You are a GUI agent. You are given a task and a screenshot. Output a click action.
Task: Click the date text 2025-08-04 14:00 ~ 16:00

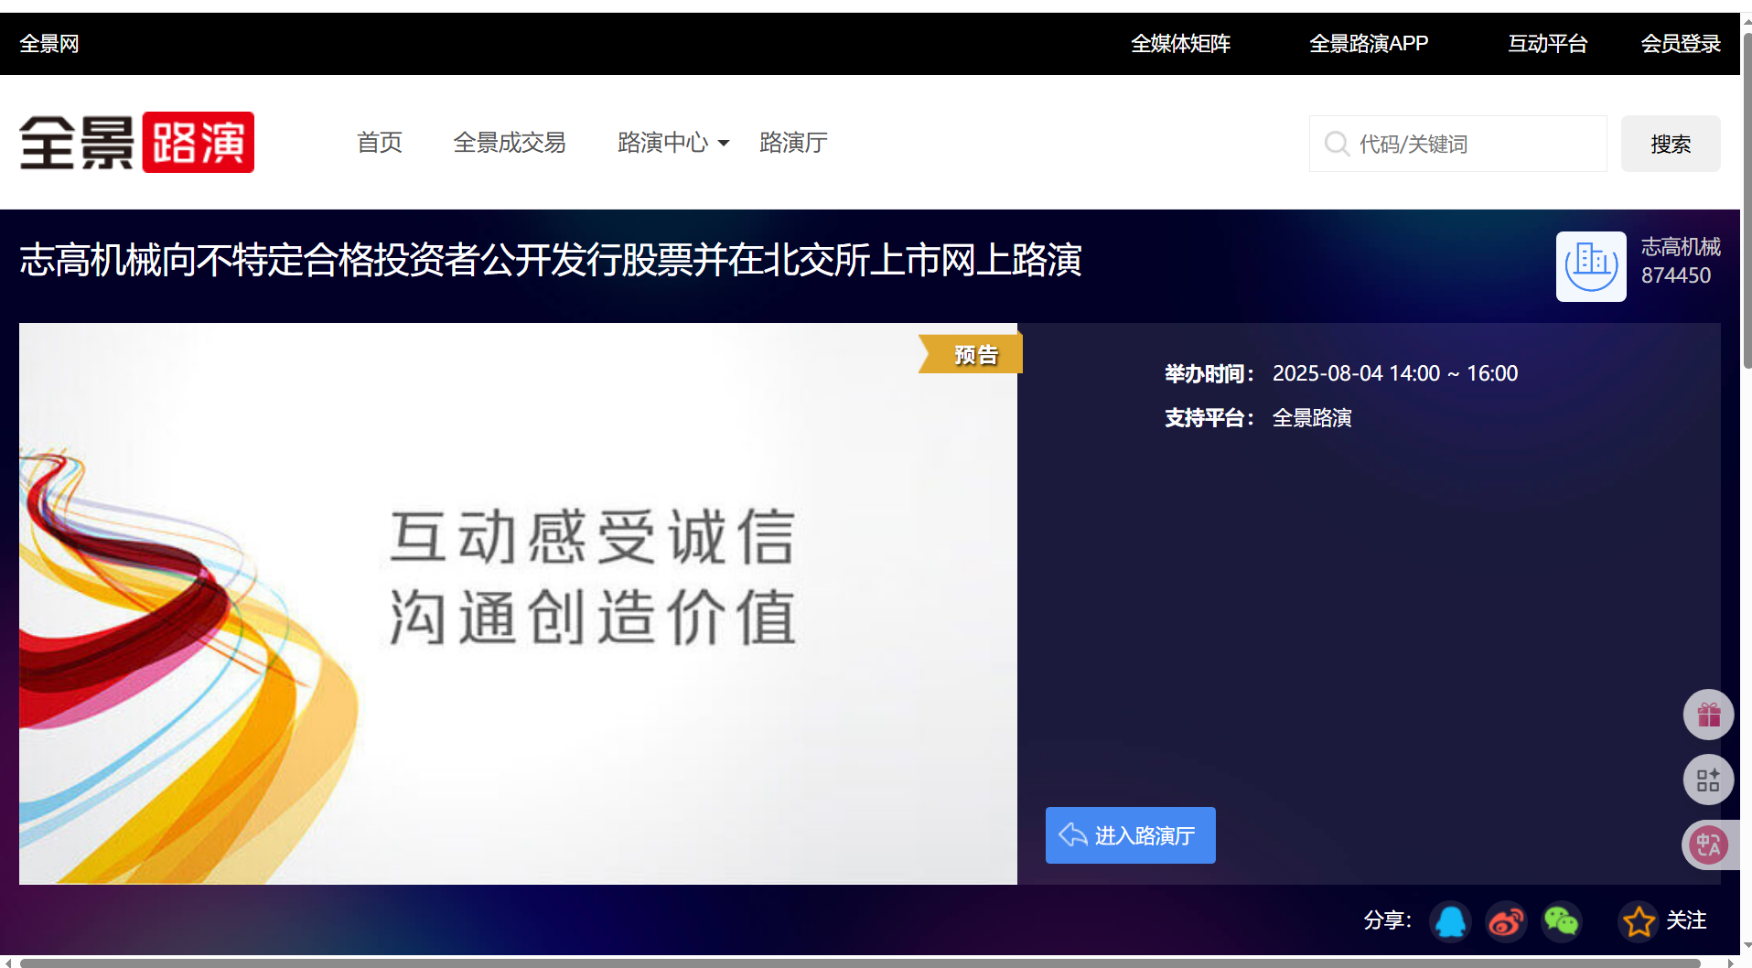point(1395,373)
